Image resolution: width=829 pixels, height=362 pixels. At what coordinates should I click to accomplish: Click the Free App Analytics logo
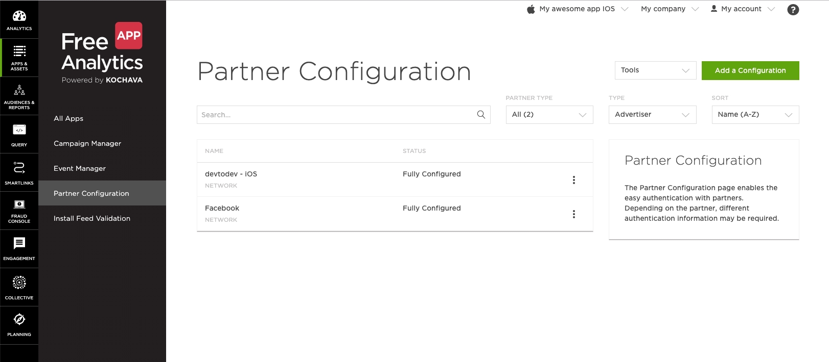pos(102,53)
